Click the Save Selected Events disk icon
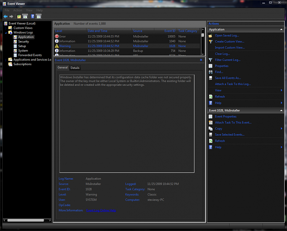The image size is (287, 231). 210,134
